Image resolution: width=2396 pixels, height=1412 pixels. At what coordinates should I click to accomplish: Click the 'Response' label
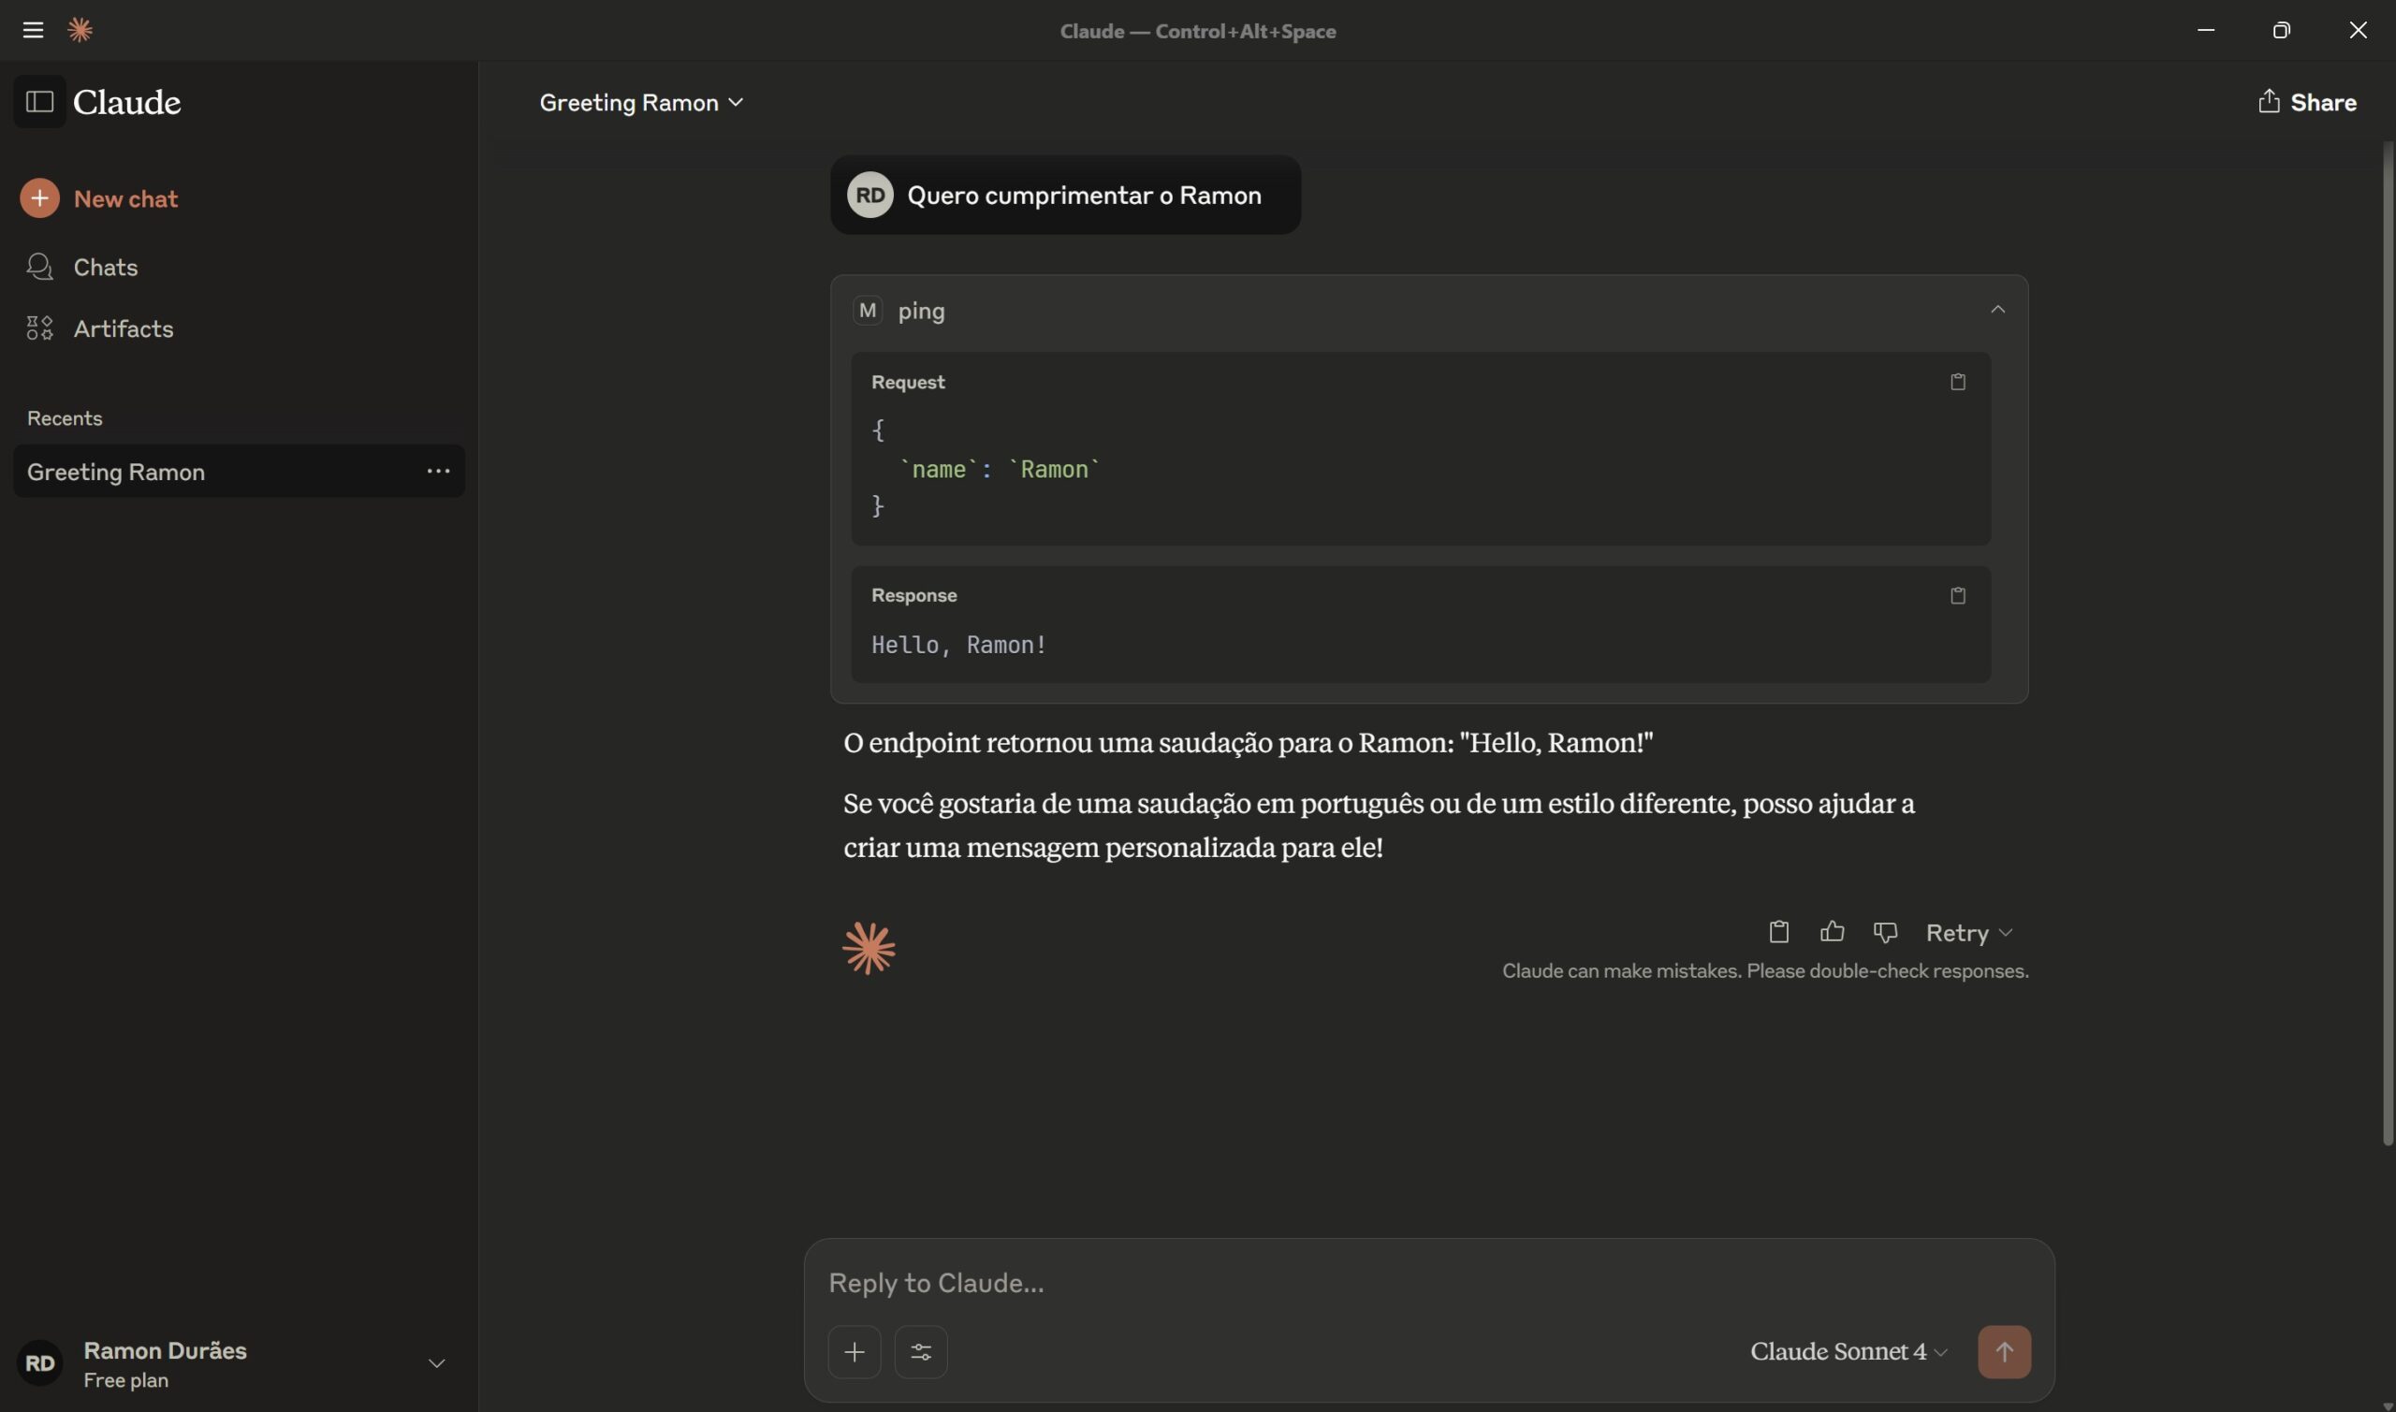(x=913, y=596)
